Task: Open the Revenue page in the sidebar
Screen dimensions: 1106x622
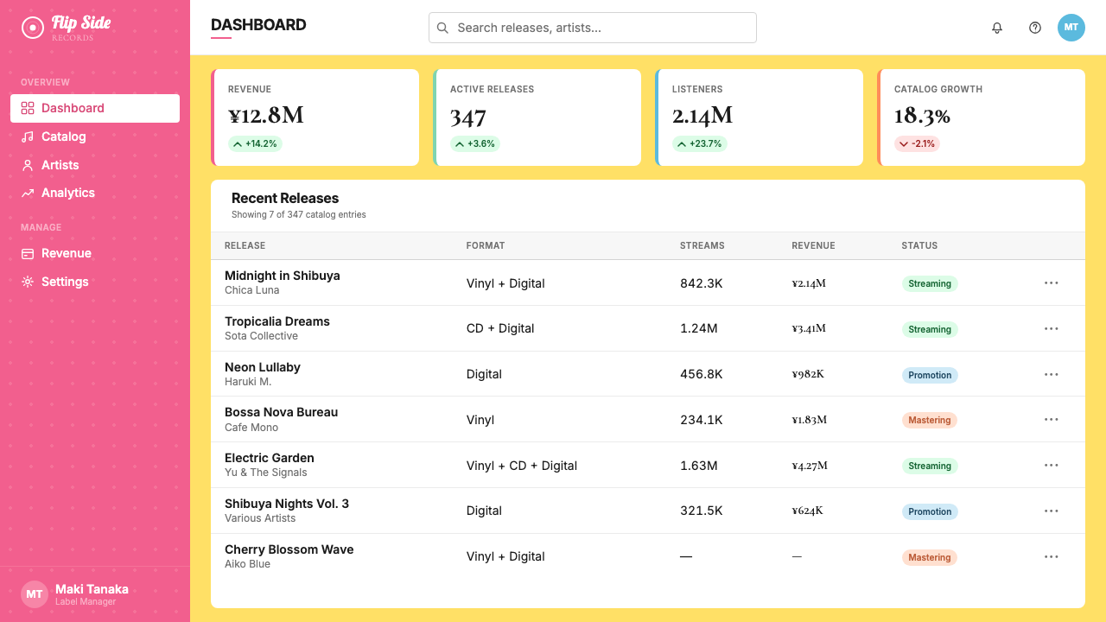Action: coord(95,253)
